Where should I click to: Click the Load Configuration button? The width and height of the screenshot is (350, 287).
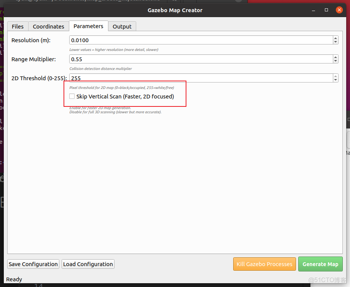coord(88,264)
